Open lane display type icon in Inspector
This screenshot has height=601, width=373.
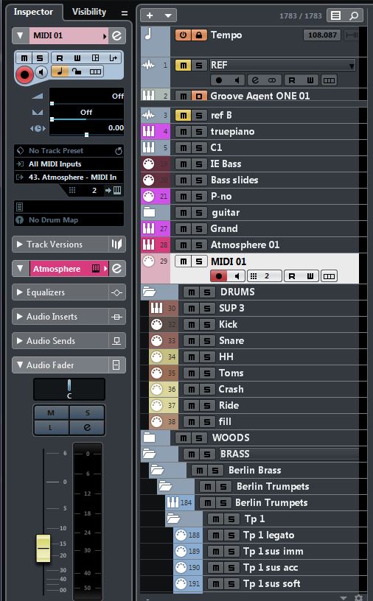pyautogui.click(x=95, y=71)
